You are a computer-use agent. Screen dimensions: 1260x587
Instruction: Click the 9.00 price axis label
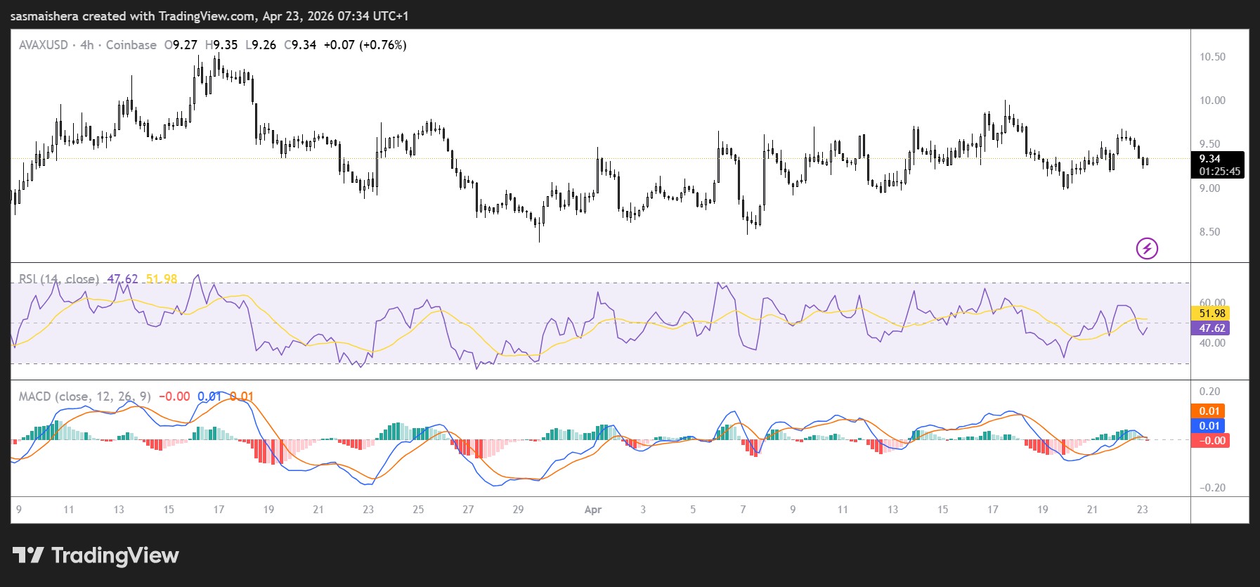click(x=1209, y=188)
